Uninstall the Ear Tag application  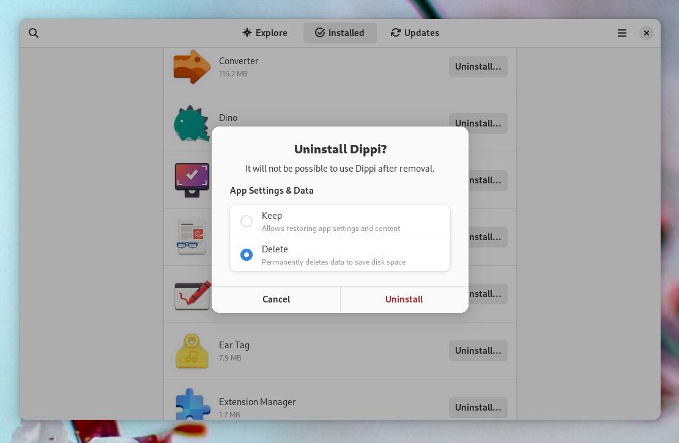(x=478, y=350)
